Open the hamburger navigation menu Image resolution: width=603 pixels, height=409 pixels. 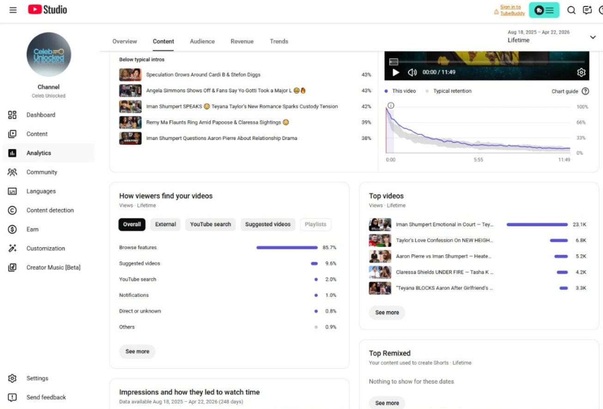tap(13, 10)
